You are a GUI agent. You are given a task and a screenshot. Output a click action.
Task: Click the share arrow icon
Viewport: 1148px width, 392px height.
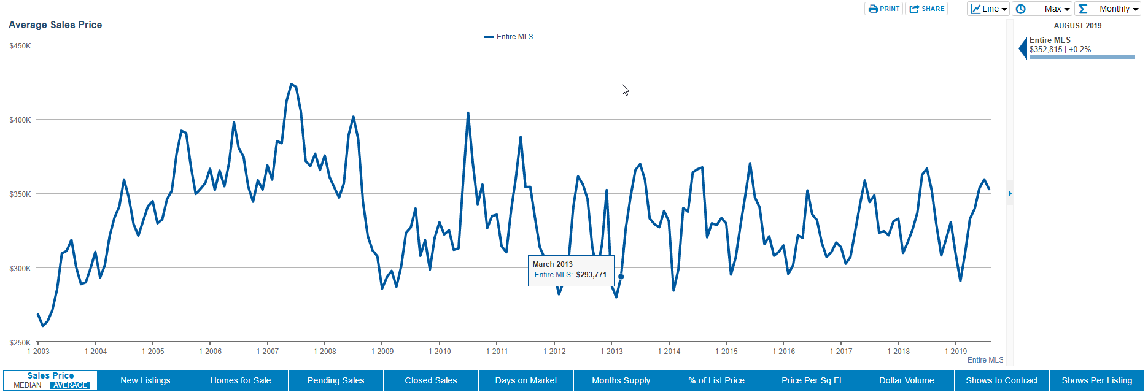tap(914, 9)
